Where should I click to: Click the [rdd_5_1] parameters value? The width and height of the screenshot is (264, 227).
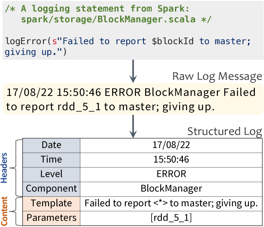(171, 217)
